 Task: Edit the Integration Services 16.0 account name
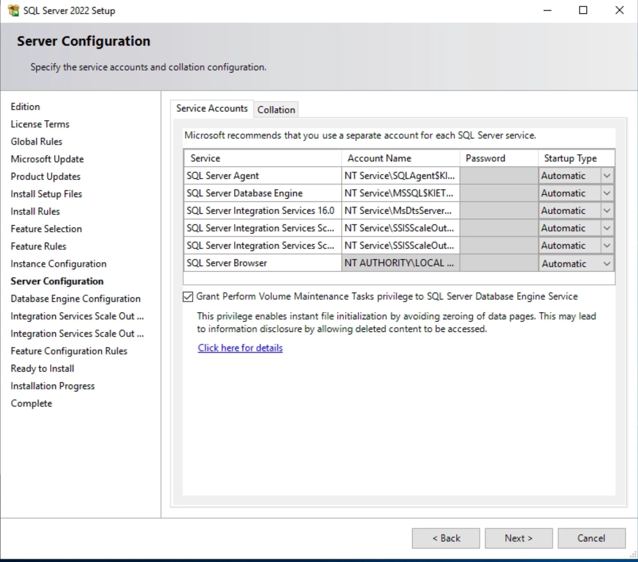pyautogui.click(x=401, y=211)
